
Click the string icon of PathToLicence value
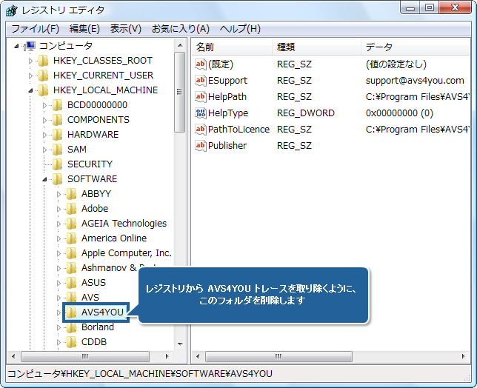tap(201, 130)
